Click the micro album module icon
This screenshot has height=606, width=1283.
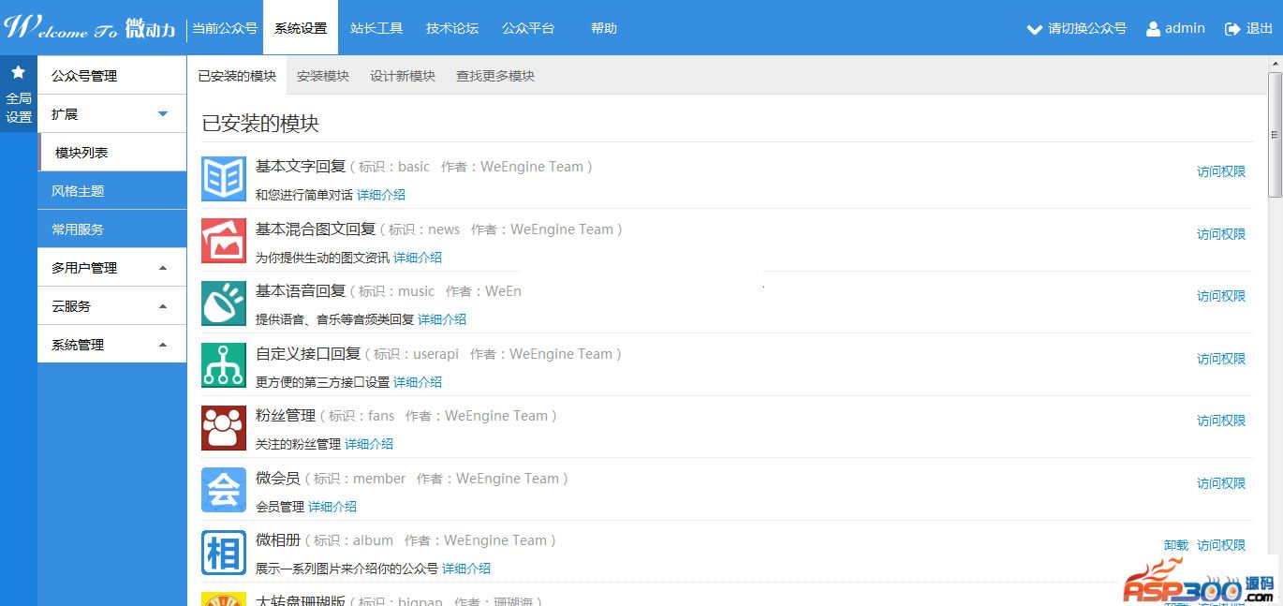[224, 553]
